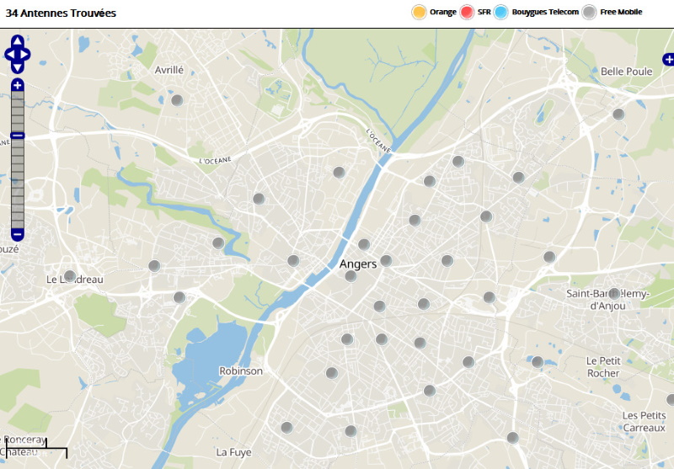Viewport: 674px width, 469px height.
Task: Pan the map down with arrow
Action: coord(18,68)
